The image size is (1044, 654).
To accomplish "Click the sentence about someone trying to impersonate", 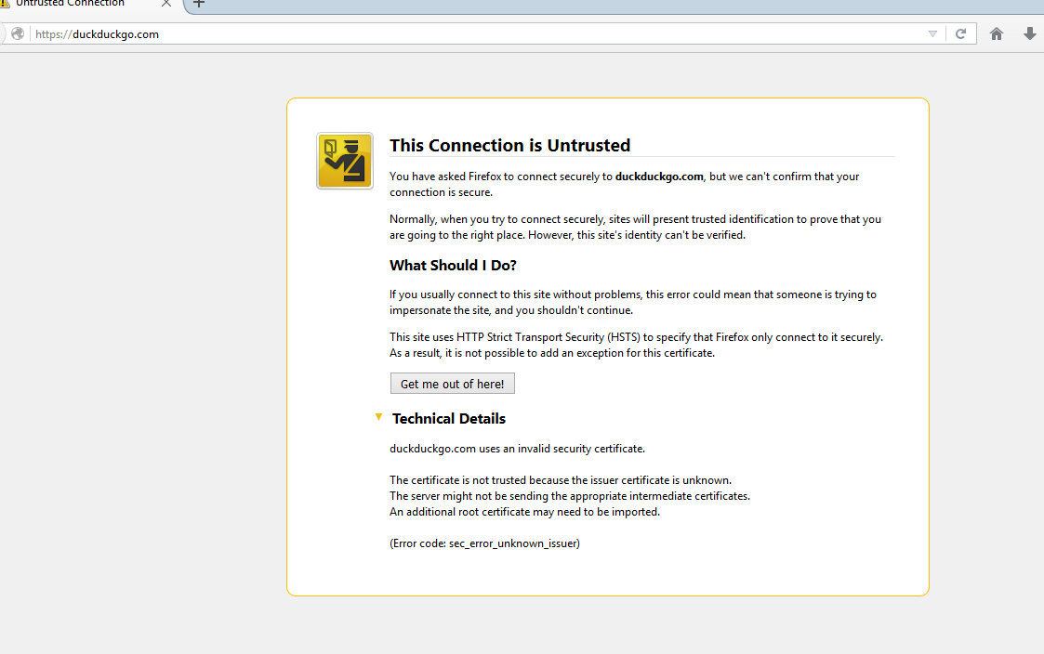I will tap(632, 302).
